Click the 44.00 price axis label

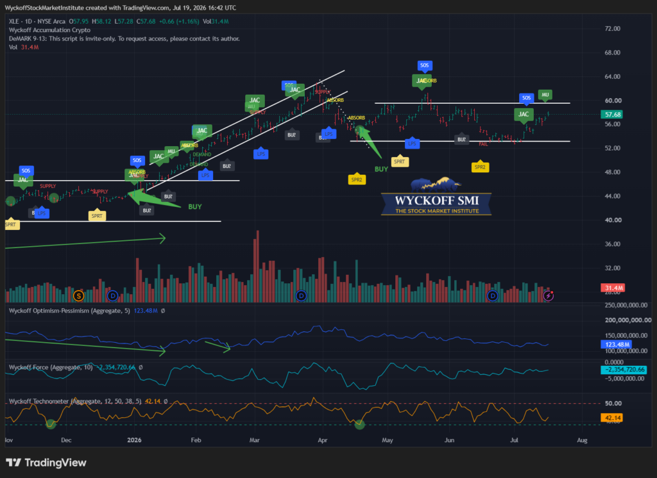(x=613, y=196)
